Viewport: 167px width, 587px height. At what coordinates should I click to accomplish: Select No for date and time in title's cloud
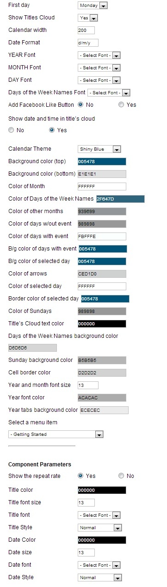11,130
